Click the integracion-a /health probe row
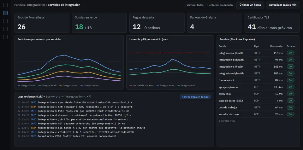 258,53
